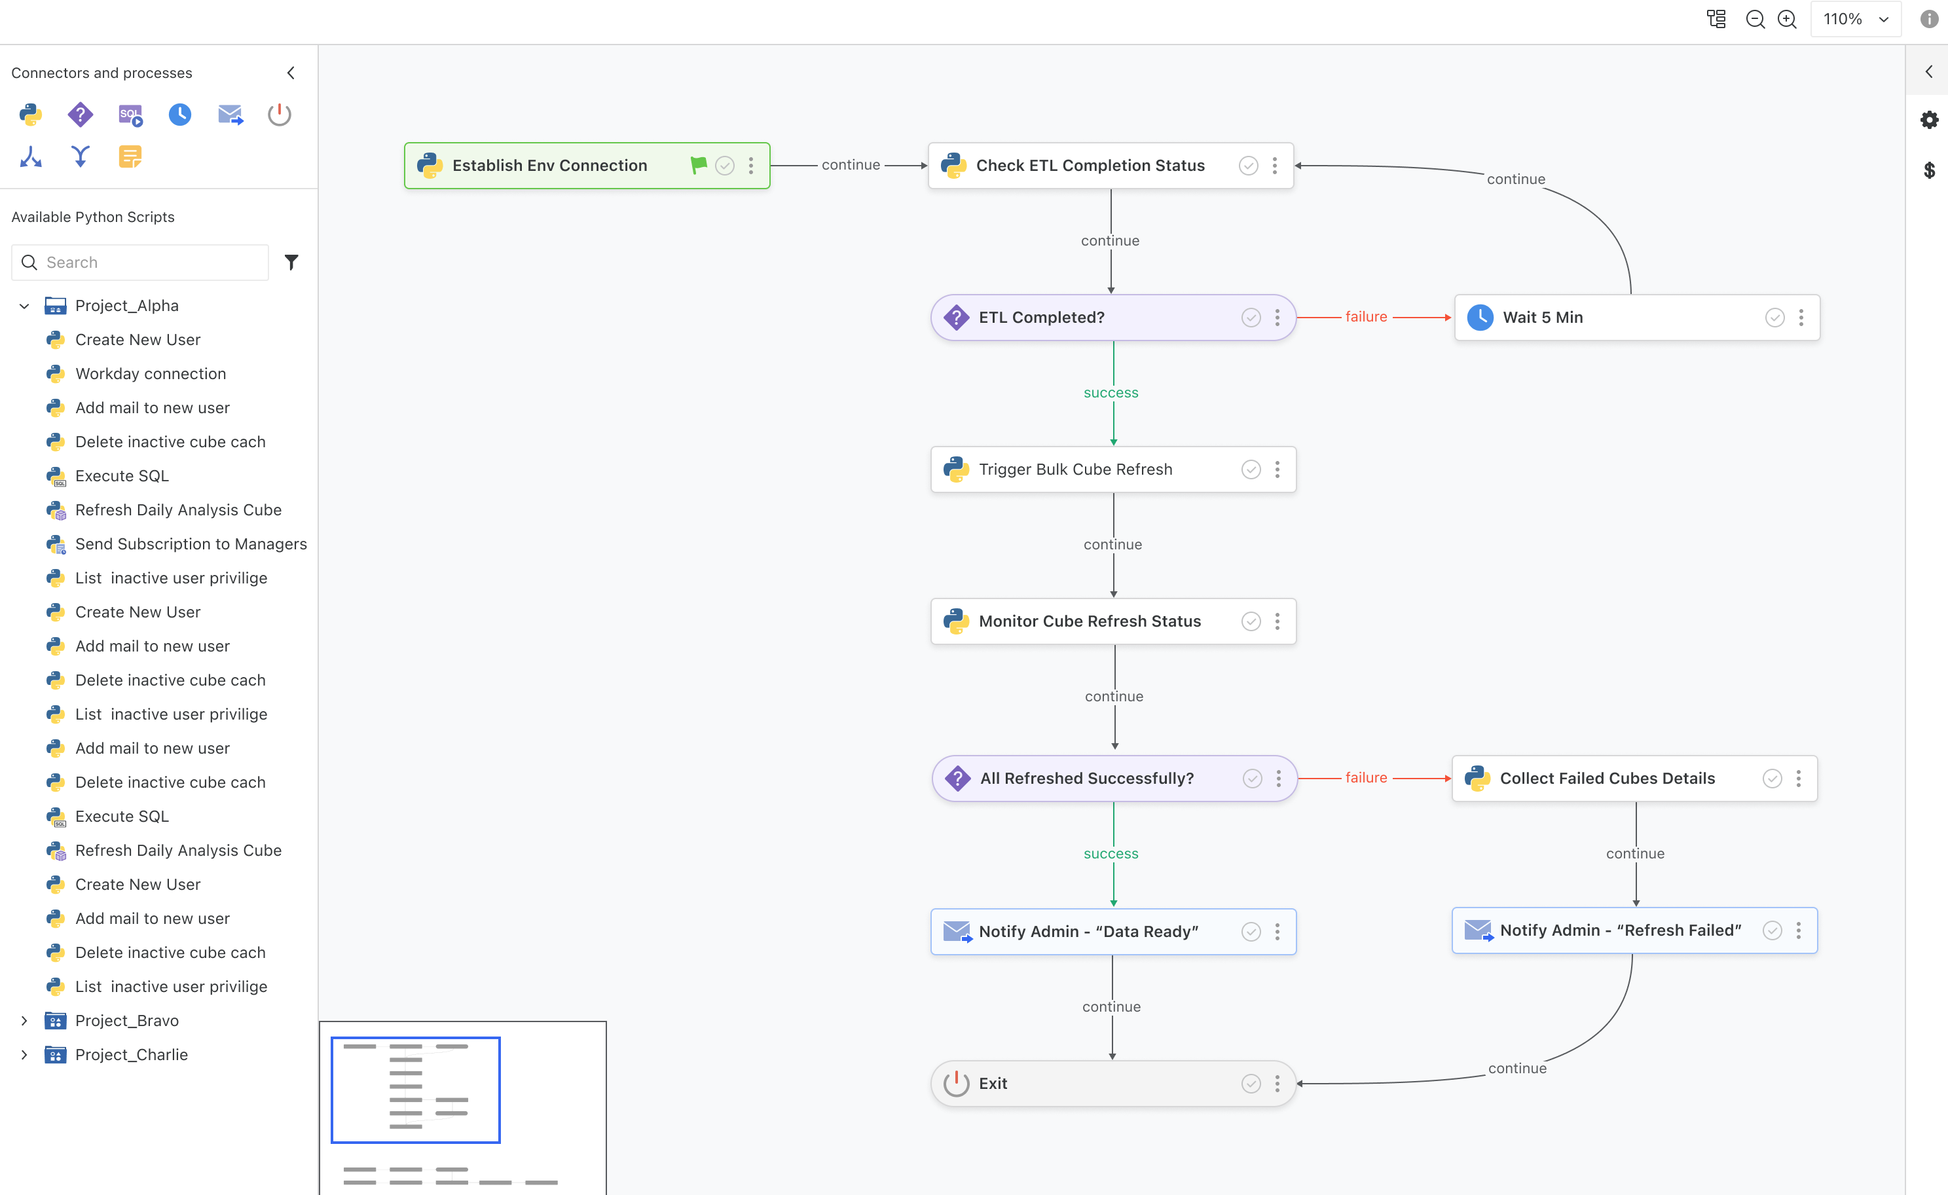1948x1195 pixels.
Task: Select the Project_Charlie folder label
Action: [131, 1055]
